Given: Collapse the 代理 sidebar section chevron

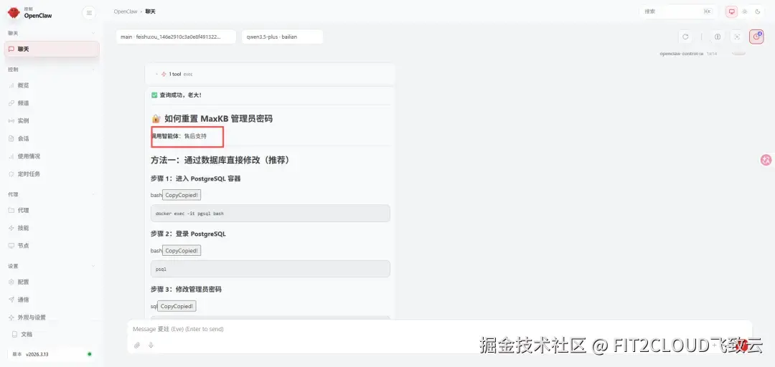Looking at the screenshot, I should coord(93,195).
